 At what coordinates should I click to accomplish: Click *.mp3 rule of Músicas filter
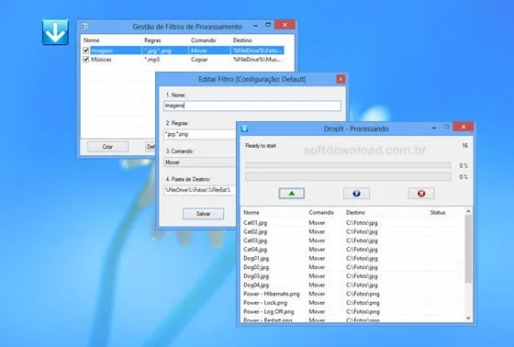[151, 60]
